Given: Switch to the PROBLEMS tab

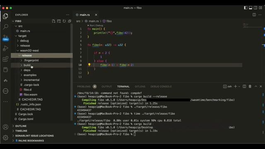Looking at the screenshot, I should (x=84, y=87).
